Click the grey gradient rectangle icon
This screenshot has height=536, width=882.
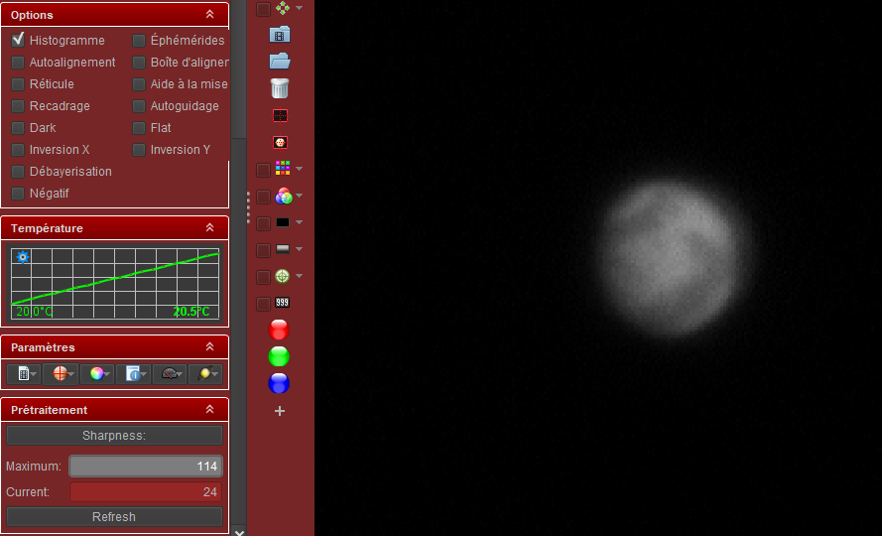283,249
